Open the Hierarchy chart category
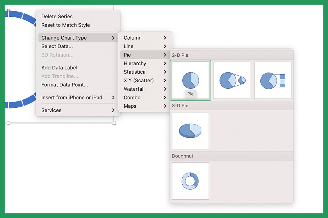Image resolution: width=328 pixels, height=218 pixels. coord(134,63)
